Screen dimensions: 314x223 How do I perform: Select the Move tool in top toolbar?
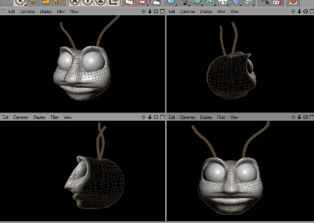pyautogui.click(x=33, y=2)
